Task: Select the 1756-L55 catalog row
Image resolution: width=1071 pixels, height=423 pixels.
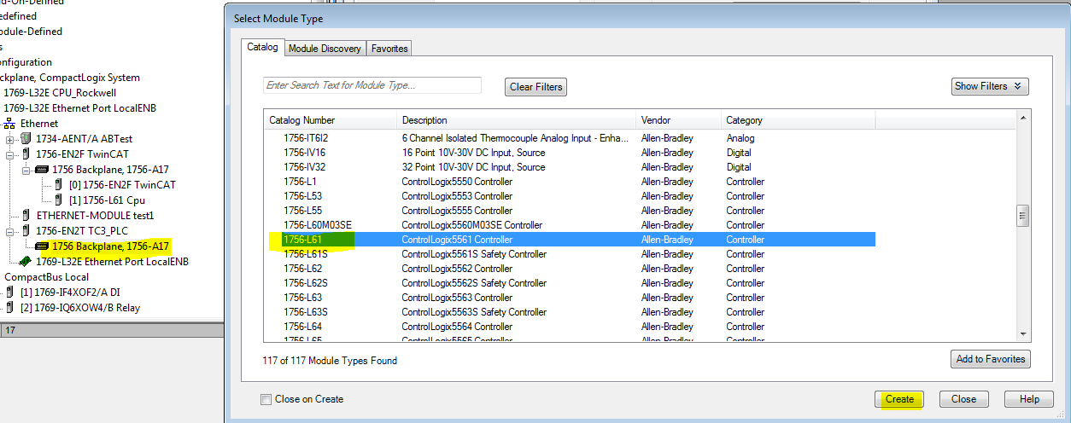Action: coord(571,211)
